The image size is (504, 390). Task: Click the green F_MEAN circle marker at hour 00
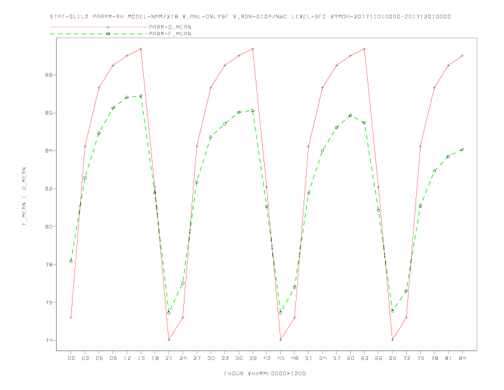click(x=71, y=261)
